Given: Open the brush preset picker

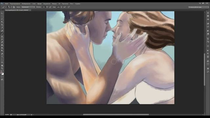Looking at the screenshot, I should (9, 7).
